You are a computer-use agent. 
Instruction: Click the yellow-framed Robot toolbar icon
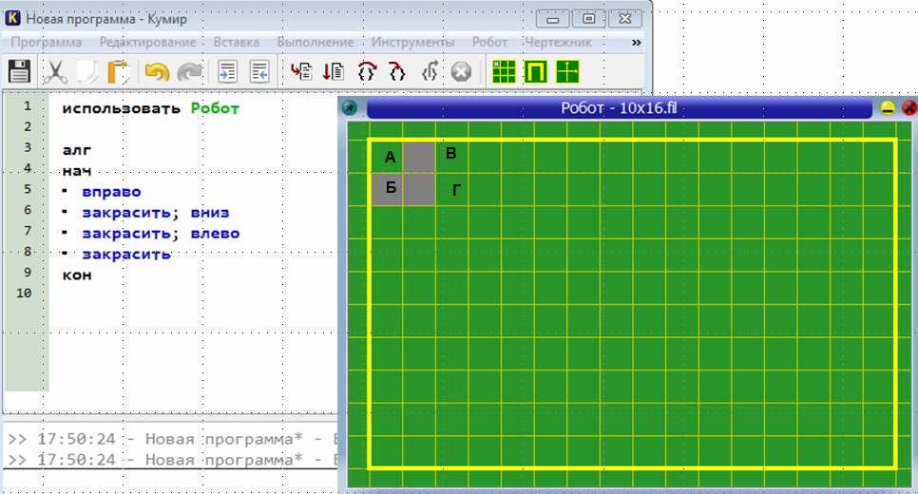[536, 71]
